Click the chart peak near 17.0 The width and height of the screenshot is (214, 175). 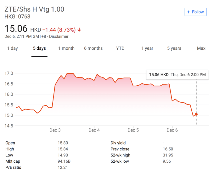click(x=70, y=73)
